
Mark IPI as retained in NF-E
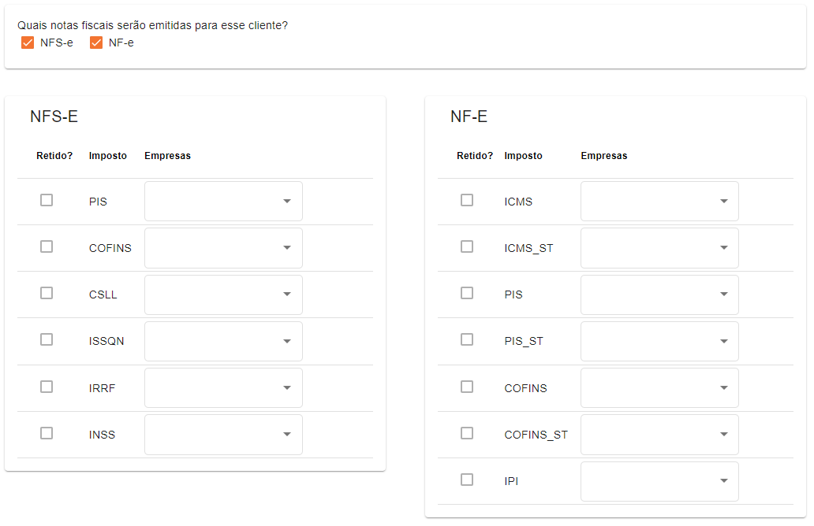pos(467,480)
